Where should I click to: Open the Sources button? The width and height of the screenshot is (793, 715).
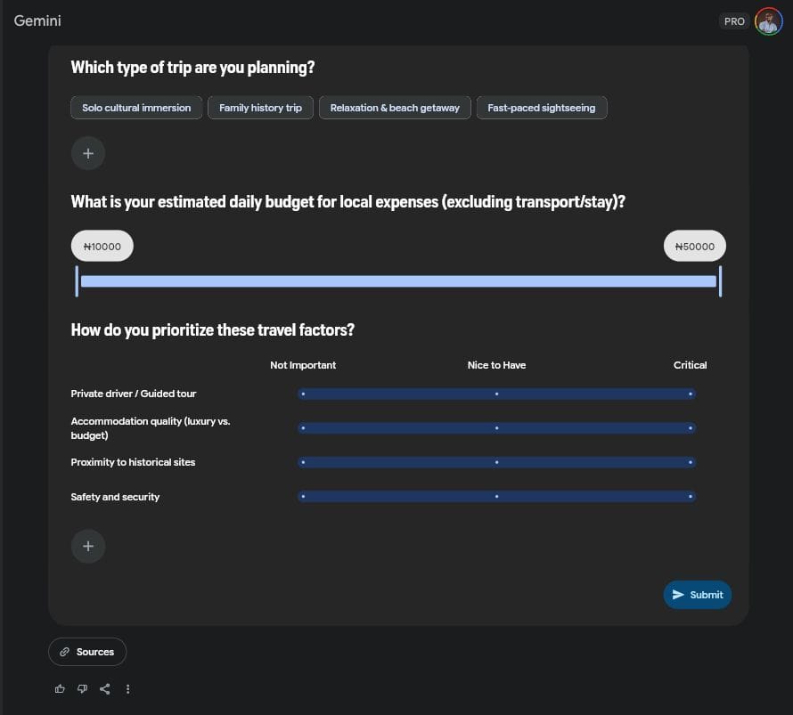pos(87,652)
